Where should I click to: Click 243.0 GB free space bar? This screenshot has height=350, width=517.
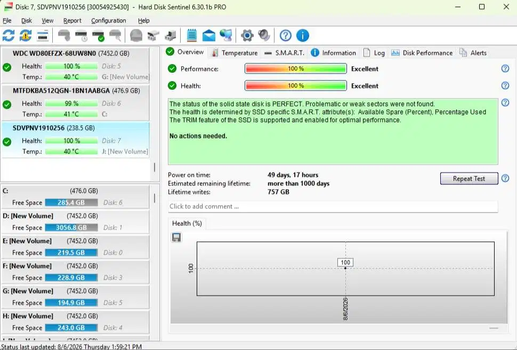click(x=71, y=328)
